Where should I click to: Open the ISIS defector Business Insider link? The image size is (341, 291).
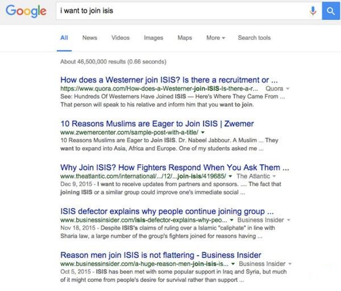click(167, 211)
